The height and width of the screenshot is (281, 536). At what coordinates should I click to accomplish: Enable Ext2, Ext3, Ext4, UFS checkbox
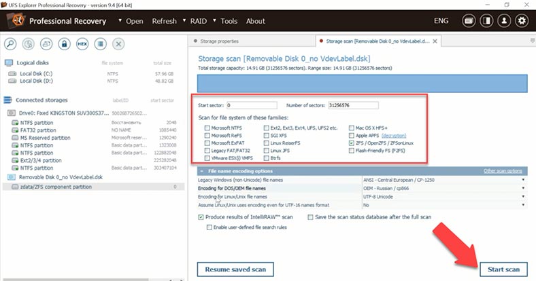tap(266, 128)
